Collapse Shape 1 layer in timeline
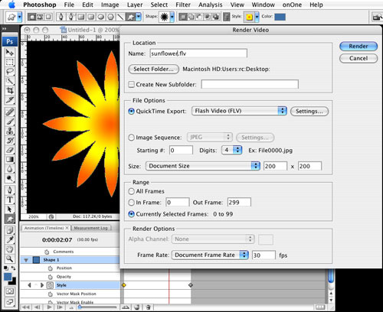Screen dimensions: 383x312 point(26,260)
